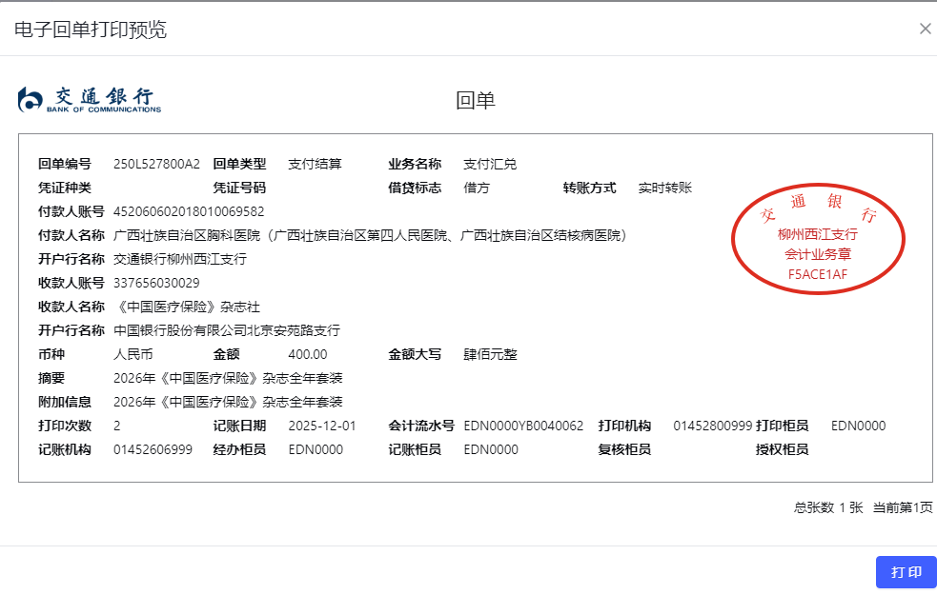
Task: Click the amount in words 肆佰元整
Action: pyautogui.click(x=490, y=354)
